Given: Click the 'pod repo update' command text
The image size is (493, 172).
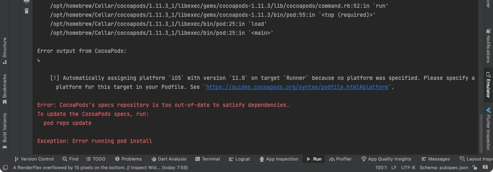Looking at the screenshot, I should [68, 123].
